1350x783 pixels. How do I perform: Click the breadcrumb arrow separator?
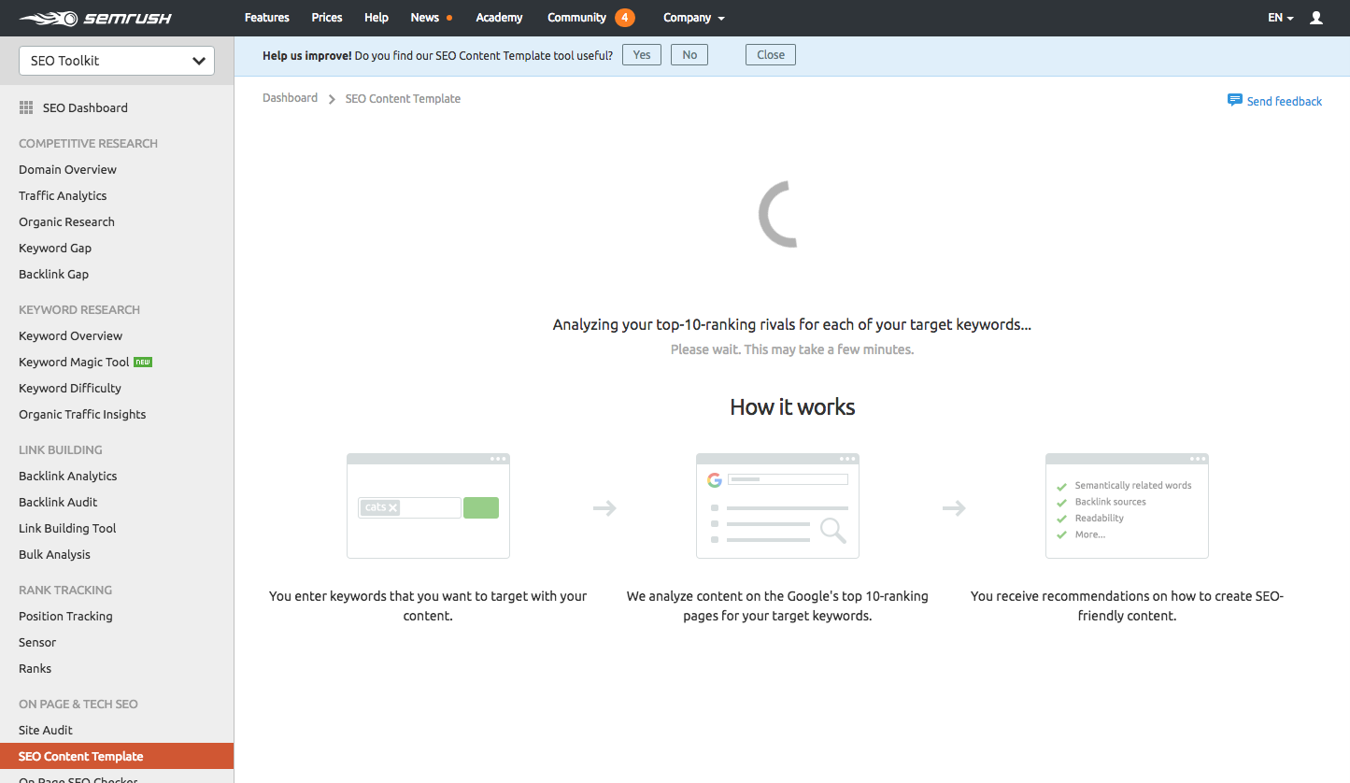(x=332, y=99)
